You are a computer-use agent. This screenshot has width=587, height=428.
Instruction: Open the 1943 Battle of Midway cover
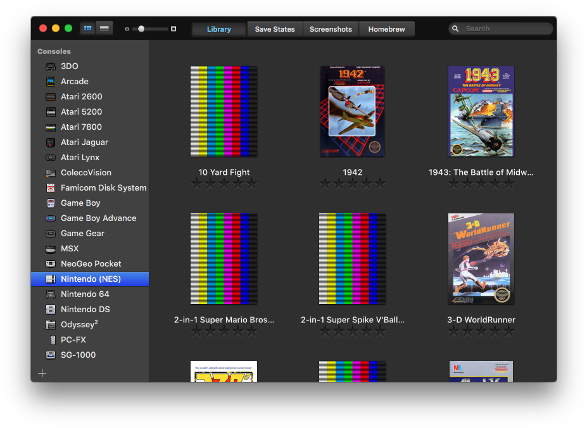481,111
